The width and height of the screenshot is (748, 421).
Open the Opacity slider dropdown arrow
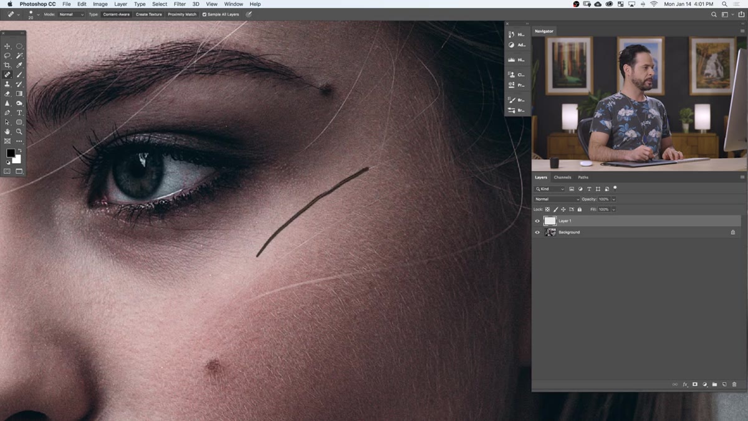tap(613, 199)
